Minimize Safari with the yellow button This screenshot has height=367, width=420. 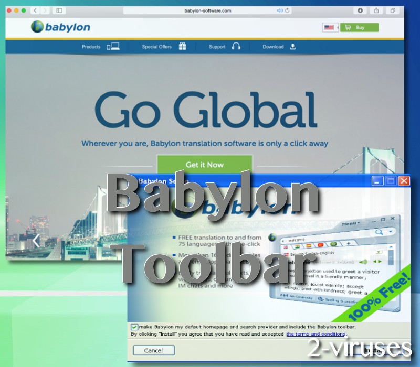pyautogui.click(x=16, y=10)
